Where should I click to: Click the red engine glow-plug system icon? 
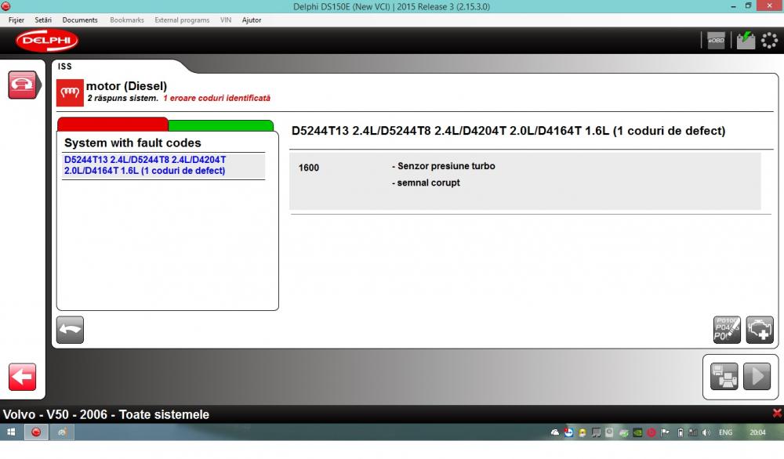tap(70, 93)
